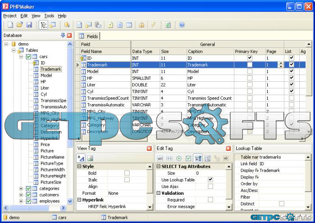Collapse the Style section
This screenshot has width=315, height=223.
click(79, 166)
